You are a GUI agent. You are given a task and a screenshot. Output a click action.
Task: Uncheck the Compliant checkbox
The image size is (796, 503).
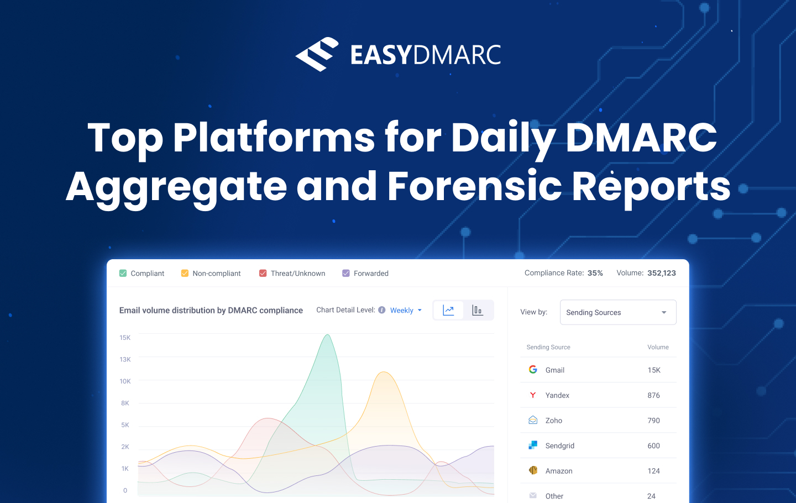click(123, 273)
